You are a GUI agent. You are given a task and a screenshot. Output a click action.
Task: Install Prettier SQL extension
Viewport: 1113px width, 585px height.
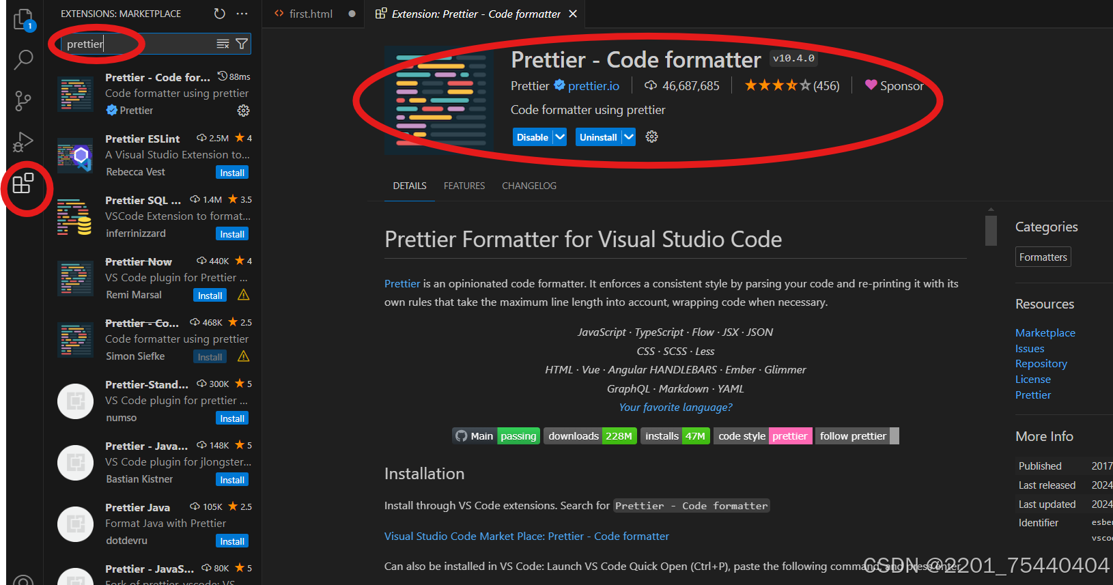click(x=232, y=234)
